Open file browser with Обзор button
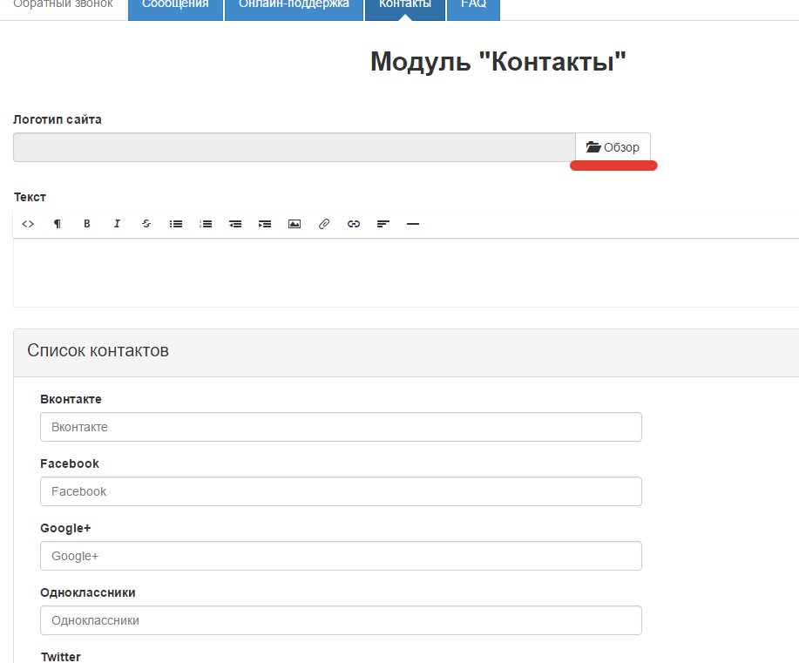 [x=613, y=147]
